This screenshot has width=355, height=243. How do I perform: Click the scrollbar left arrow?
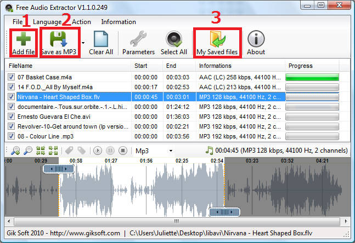click(x=9, y=221)
